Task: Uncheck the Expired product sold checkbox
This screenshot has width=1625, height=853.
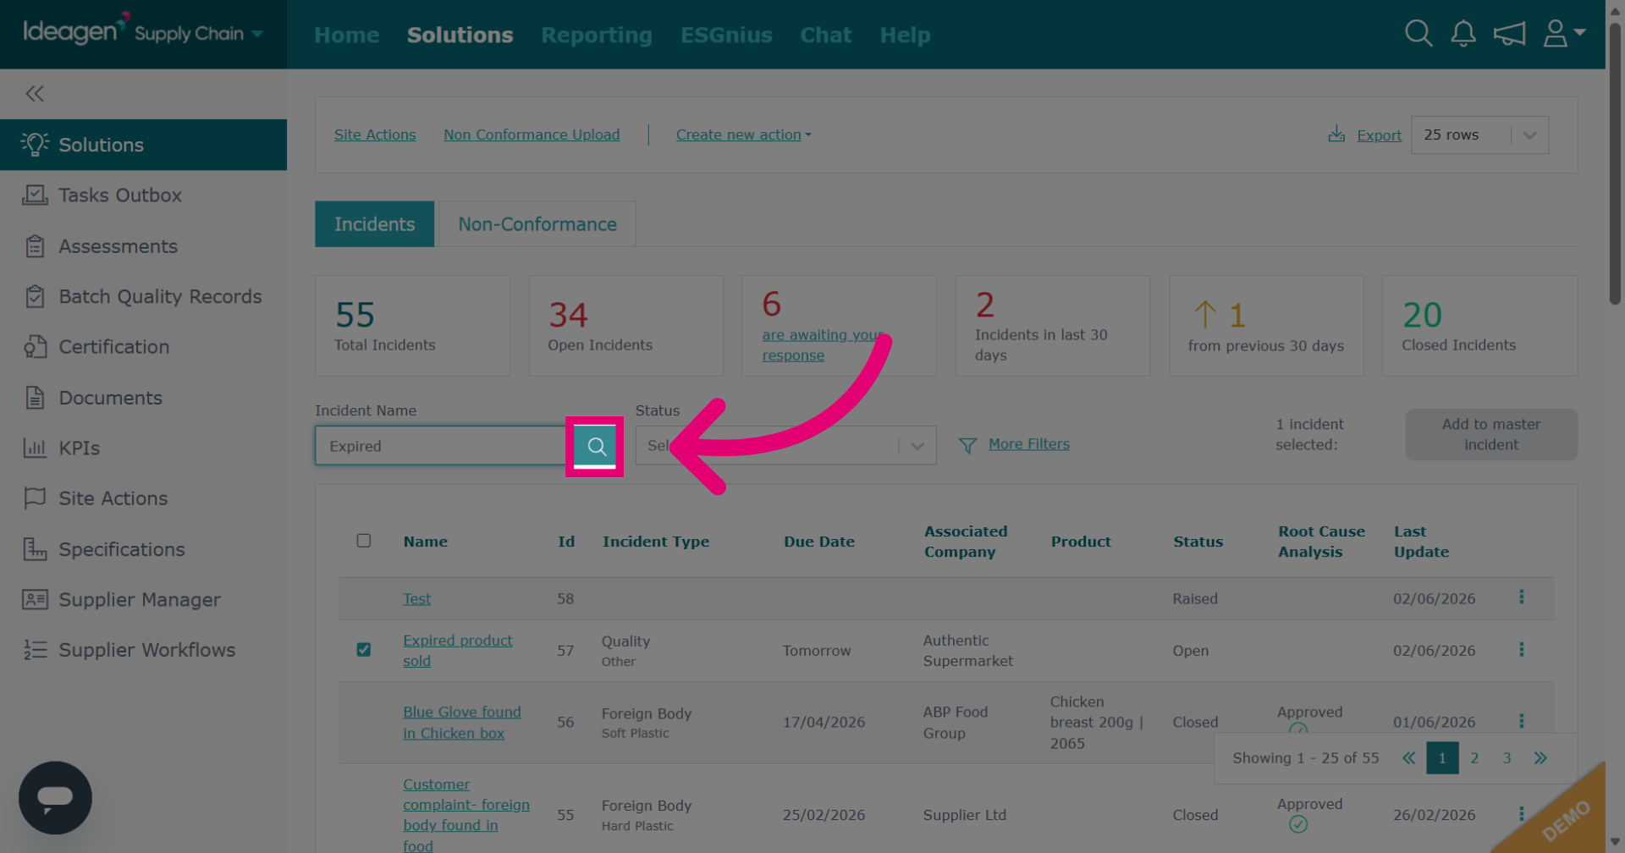Action: (364, 650)
